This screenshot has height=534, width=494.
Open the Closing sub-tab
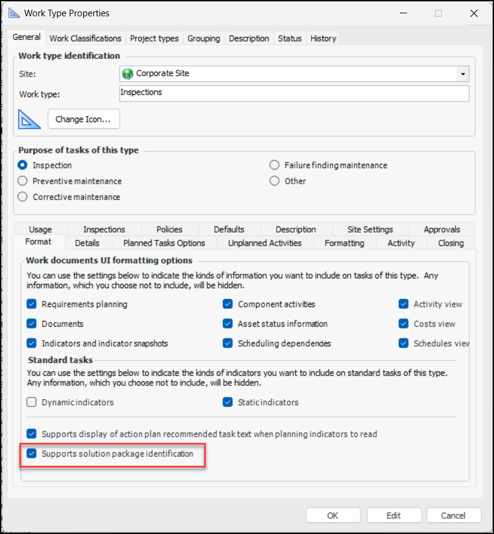[451, 243]
